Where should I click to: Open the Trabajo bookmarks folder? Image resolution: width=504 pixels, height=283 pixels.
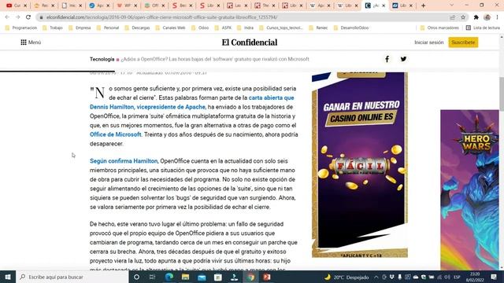pos(53,28)
